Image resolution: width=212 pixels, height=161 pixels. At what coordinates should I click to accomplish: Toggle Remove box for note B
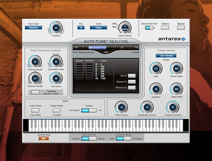[x=89, y=69]
